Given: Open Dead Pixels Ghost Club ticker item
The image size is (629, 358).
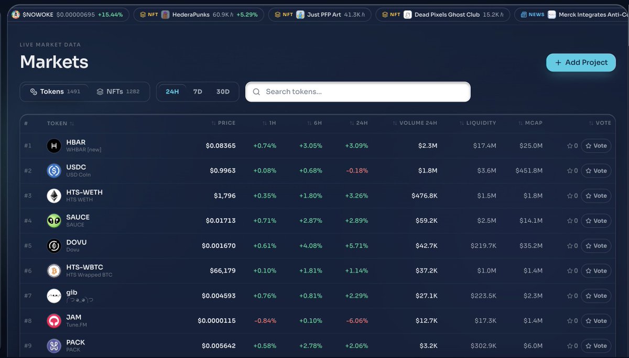Looking at the screenshot, I should [442, 15].
